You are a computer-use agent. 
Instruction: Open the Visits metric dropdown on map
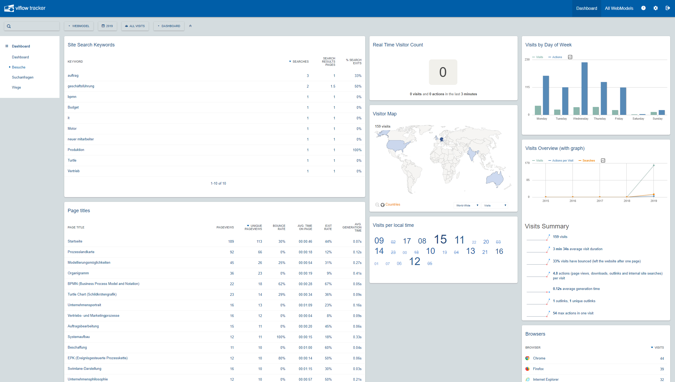tap(495, 205)
